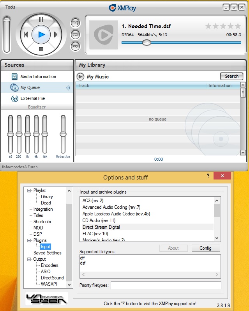Click options tree scrollbar down arrow
This screenshot has height=311, width=249.
coord(69,285)
